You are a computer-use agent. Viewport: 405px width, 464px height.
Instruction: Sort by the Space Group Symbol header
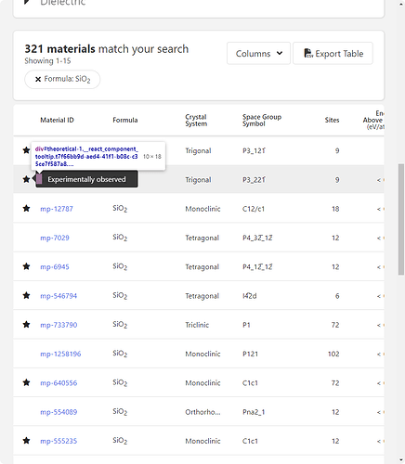pos(262,120)
